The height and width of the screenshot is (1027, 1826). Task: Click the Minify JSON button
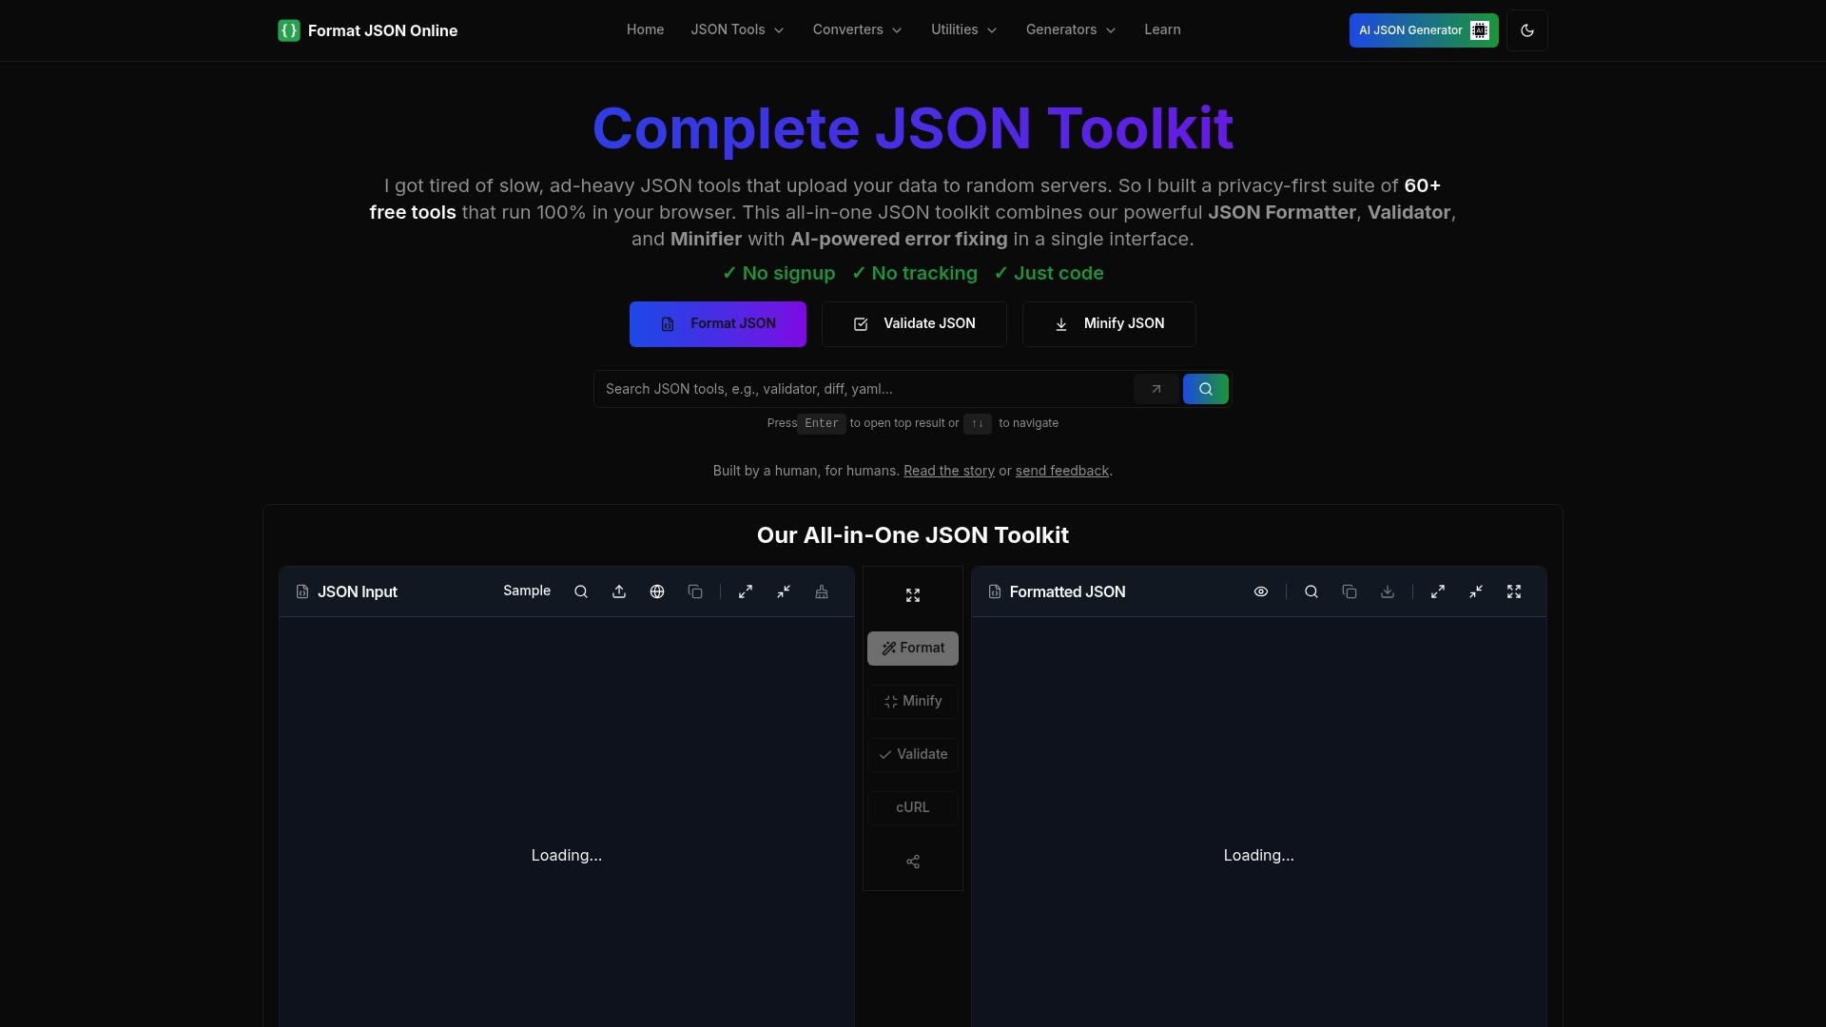tap(1109, 324)
